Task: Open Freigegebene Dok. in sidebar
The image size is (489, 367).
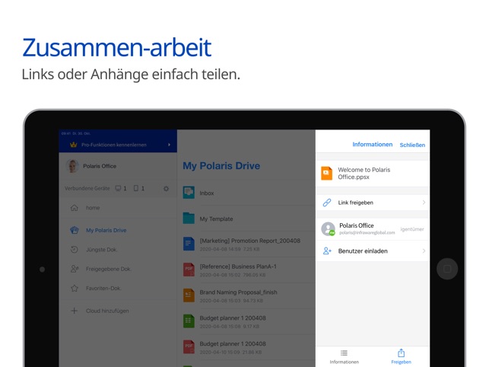Action: pos(118,269)
